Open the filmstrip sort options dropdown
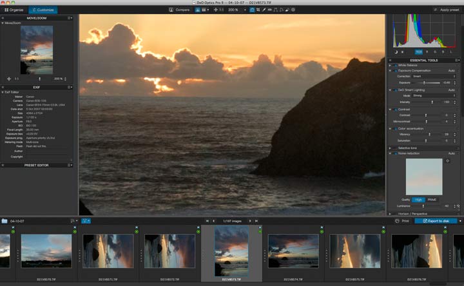Image resolution: width=464 pixels, height=286 pixels. pos(73,221)
